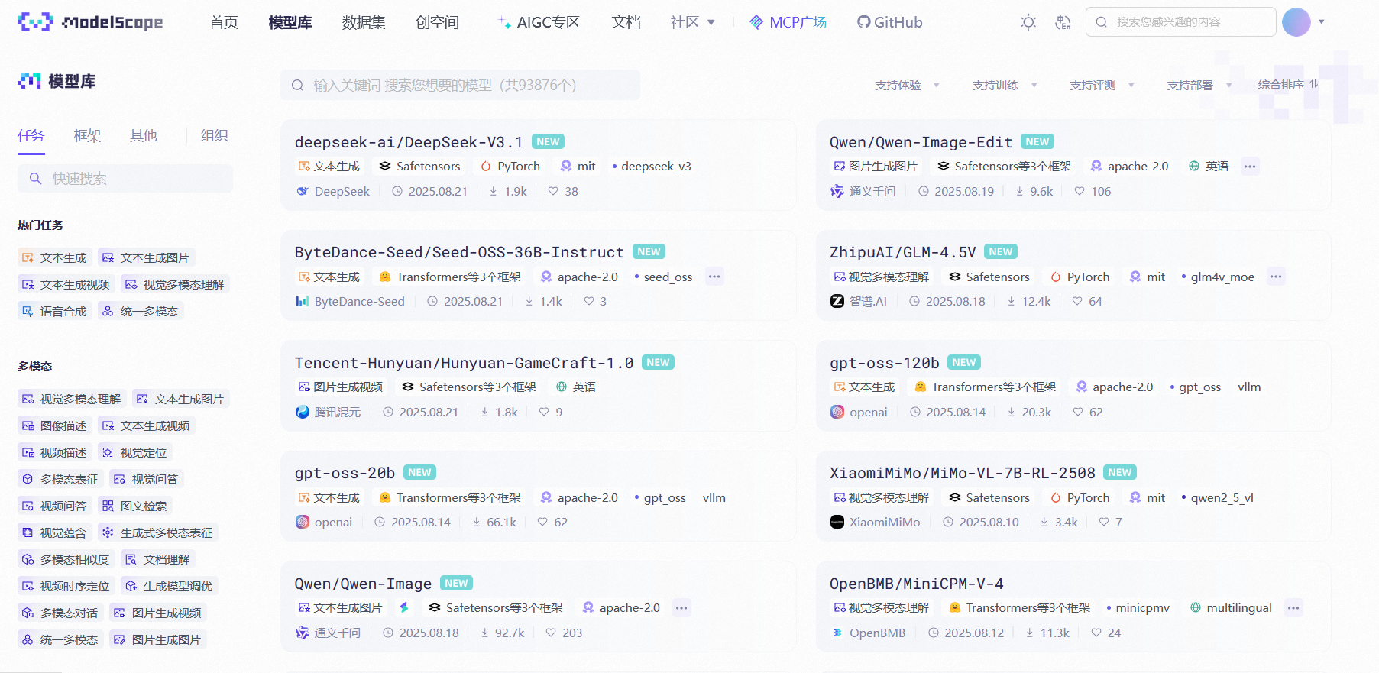Open XiaomiMiMo/MiMo-VL-7B-RL-2508 model
The width and height of the screenshot is (1379, 673).
coord(963,473)
